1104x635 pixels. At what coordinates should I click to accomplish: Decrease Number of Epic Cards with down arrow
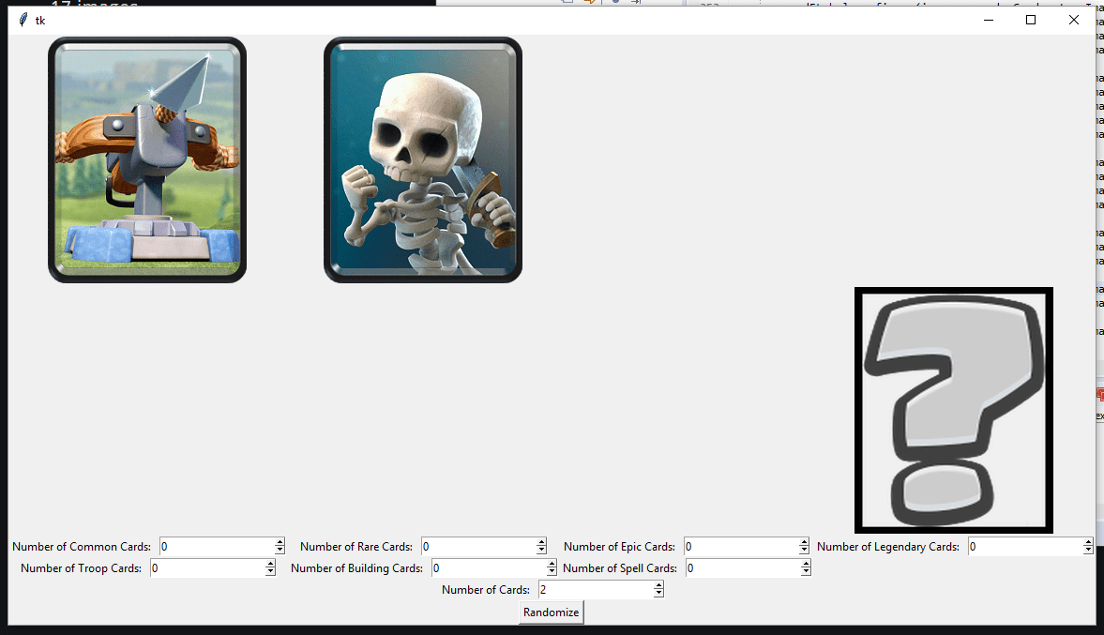[804, 551]
